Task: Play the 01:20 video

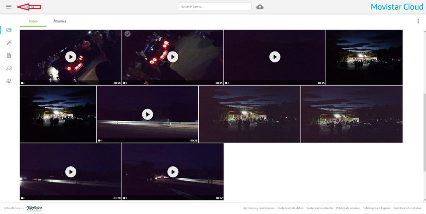Action: coord(71,171)
